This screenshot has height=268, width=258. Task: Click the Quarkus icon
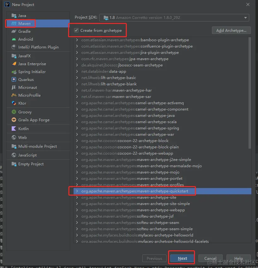click(14, 79)
